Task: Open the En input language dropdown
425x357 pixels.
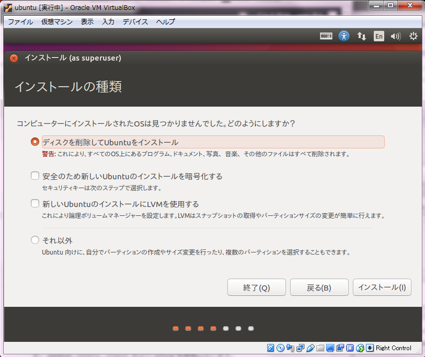Action: (x=378, y=36)
